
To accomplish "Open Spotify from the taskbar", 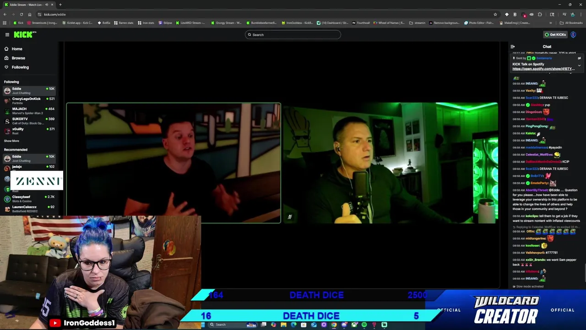I will tap(364, 325).
